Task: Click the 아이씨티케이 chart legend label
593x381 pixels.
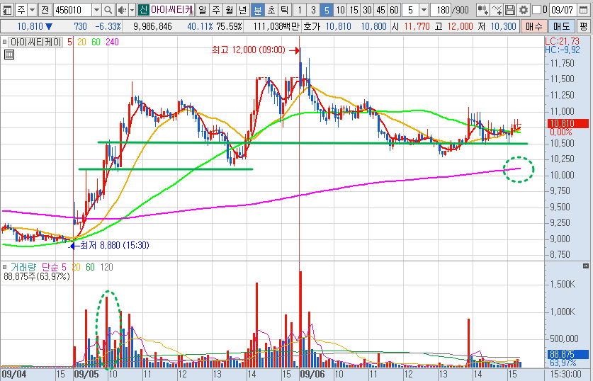Action: click(x=35, y=42)
